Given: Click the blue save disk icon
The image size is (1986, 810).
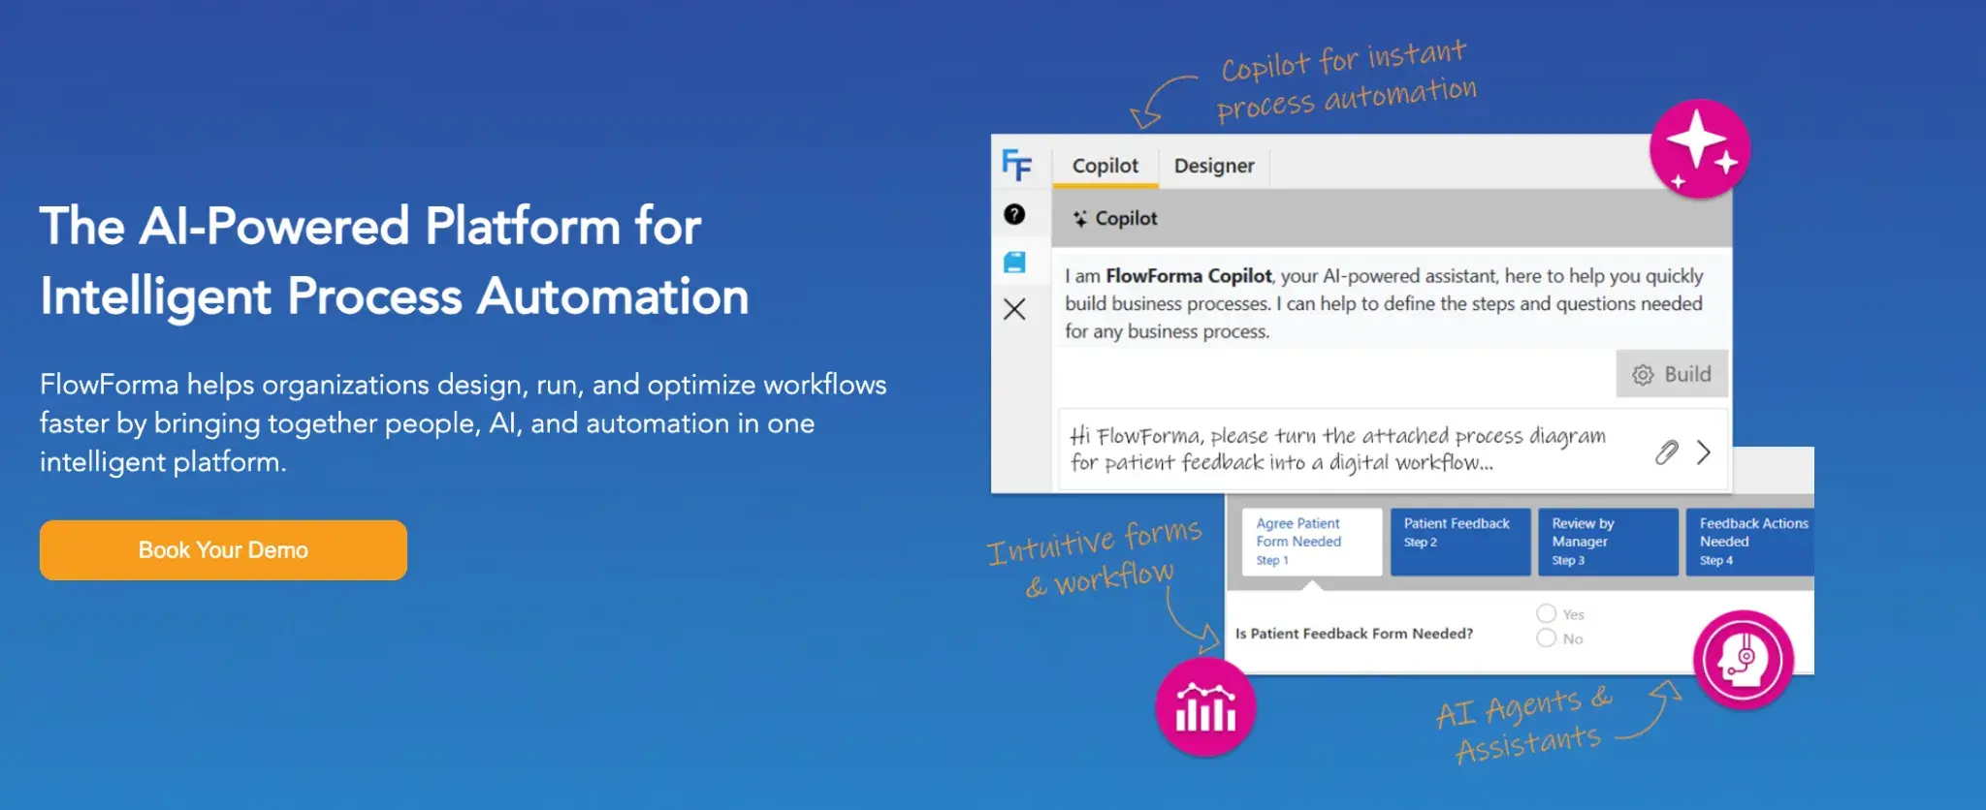Looking at the screenshot, I should click(1014, 262).
